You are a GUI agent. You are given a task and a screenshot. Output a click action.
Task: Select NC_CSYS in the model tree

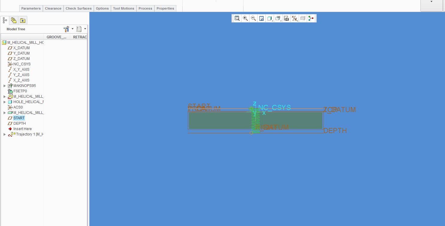coord(22,64)
